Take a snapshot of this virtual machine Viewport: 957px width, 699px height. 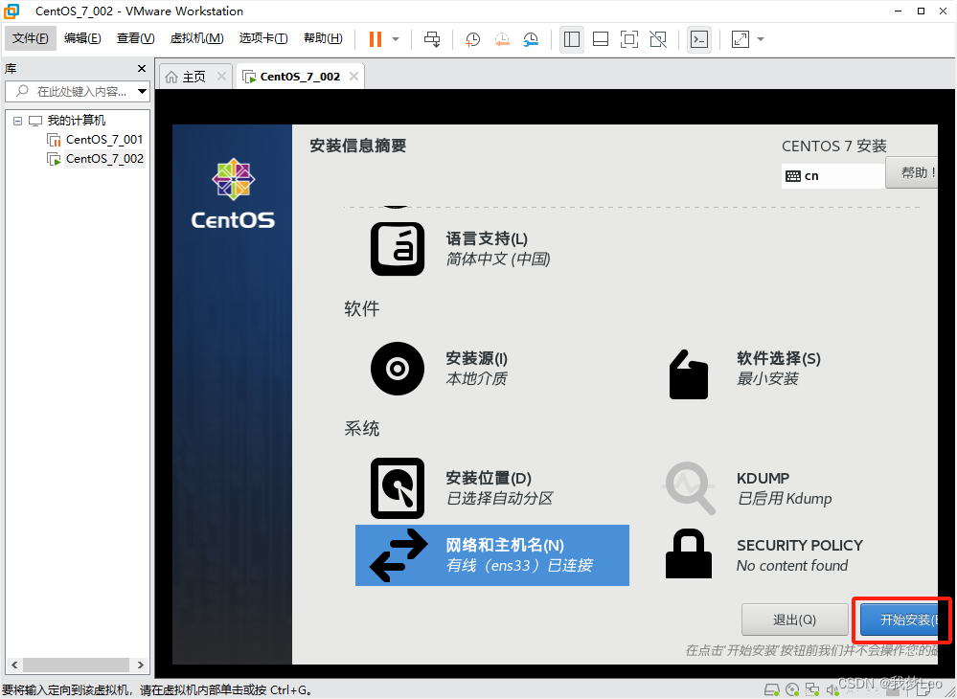[x=472, y=39]
